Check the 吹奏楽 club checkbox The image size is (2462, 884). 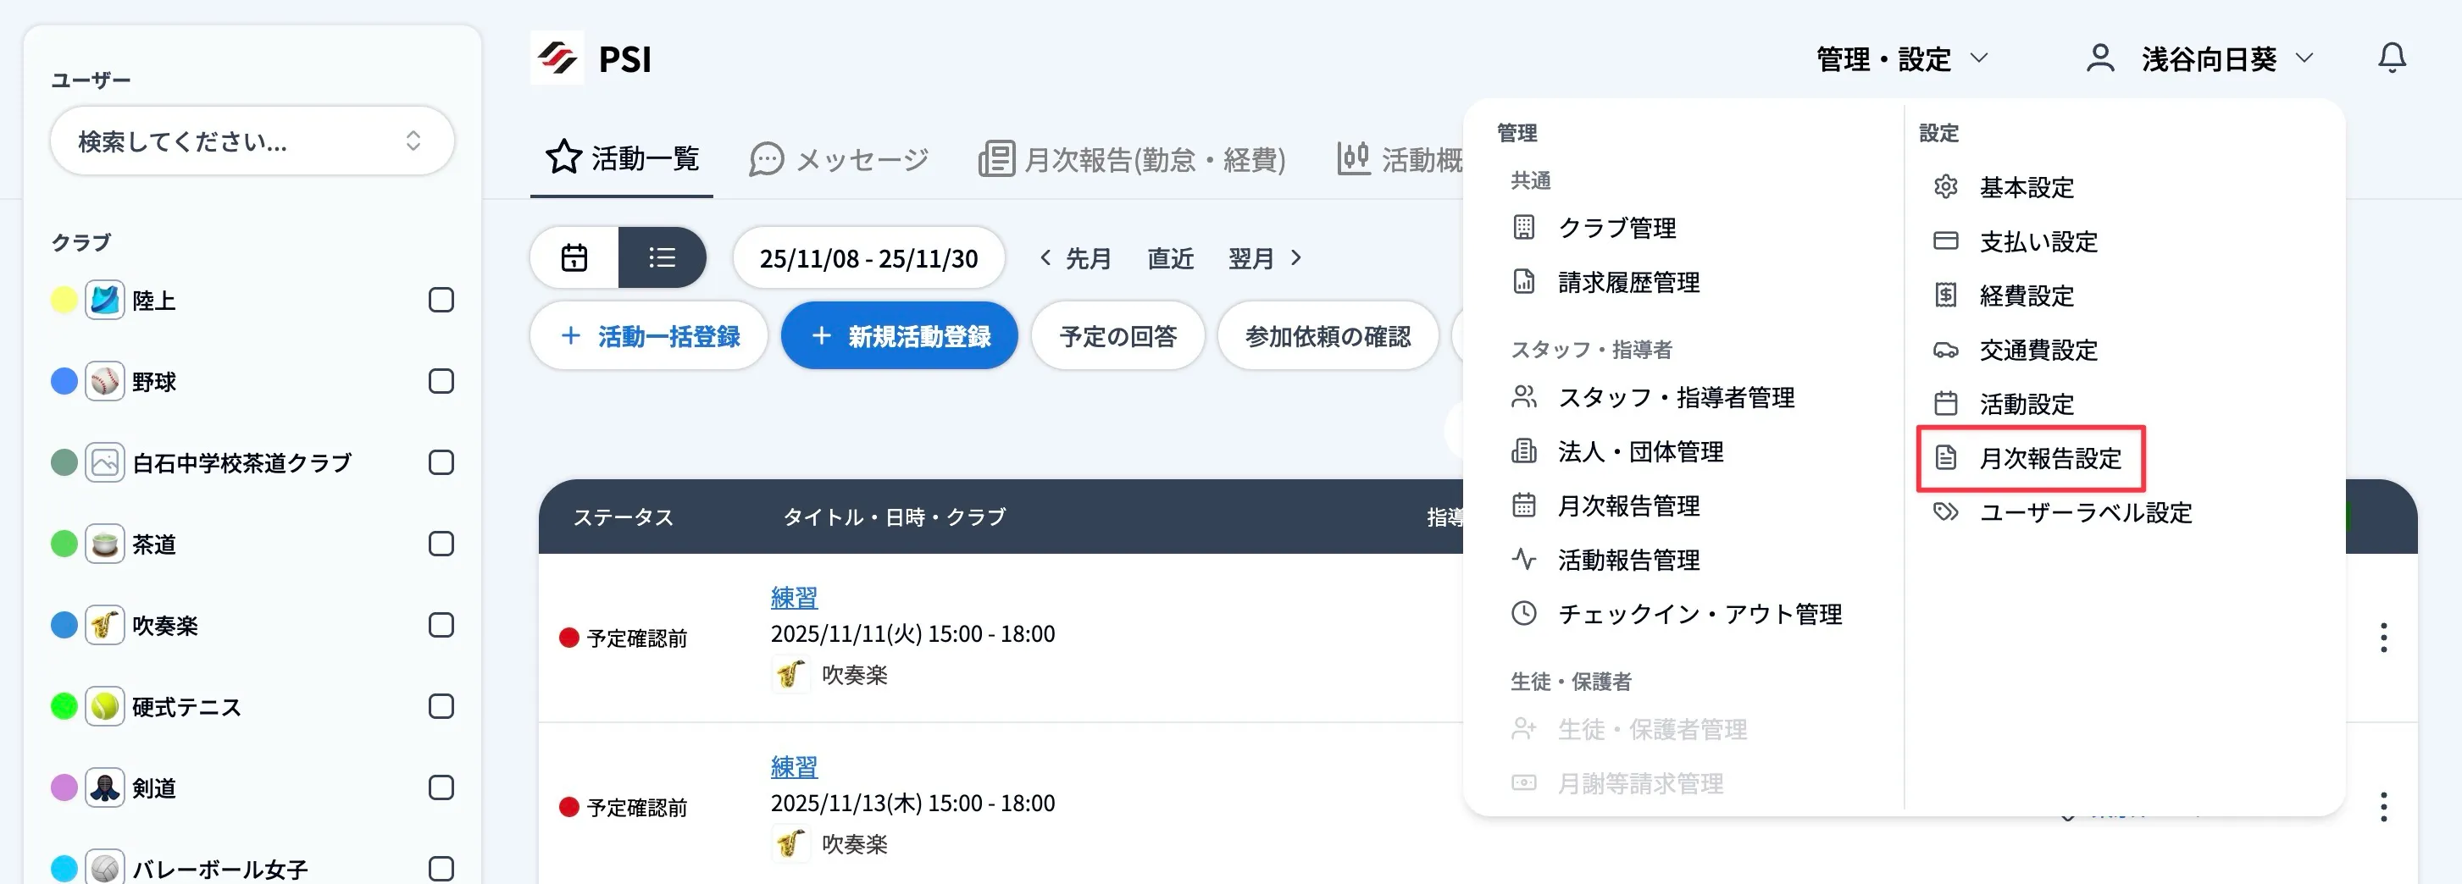point(441,625)
